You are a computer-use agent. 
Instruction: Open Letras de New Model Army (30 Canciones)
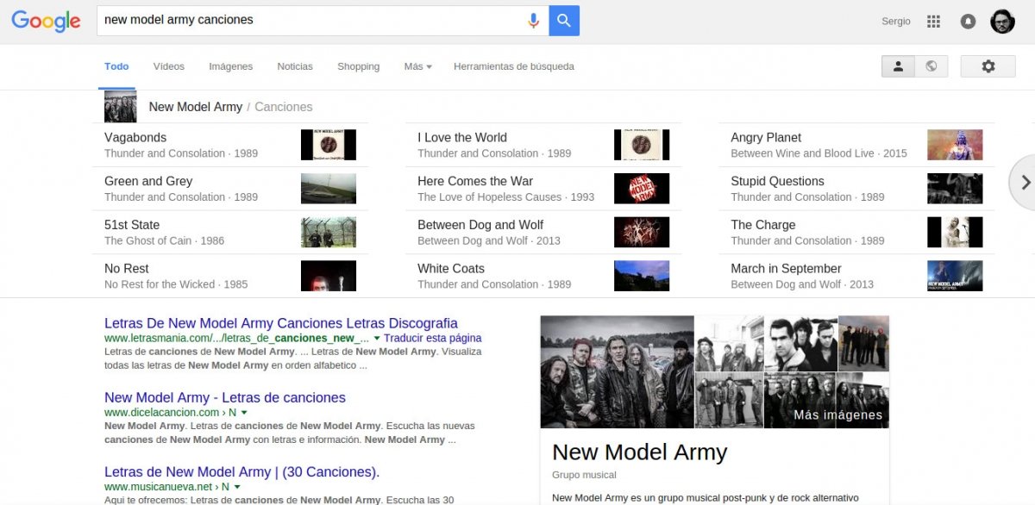[242, 472]
